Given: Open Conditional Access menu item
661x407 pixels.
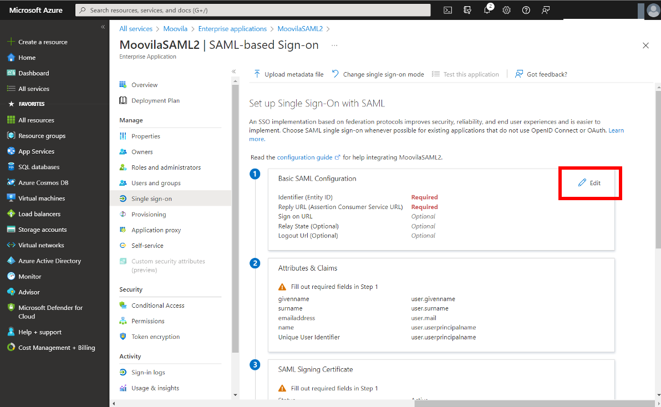Looking at the screenshot, I should [x=157, y=306].
